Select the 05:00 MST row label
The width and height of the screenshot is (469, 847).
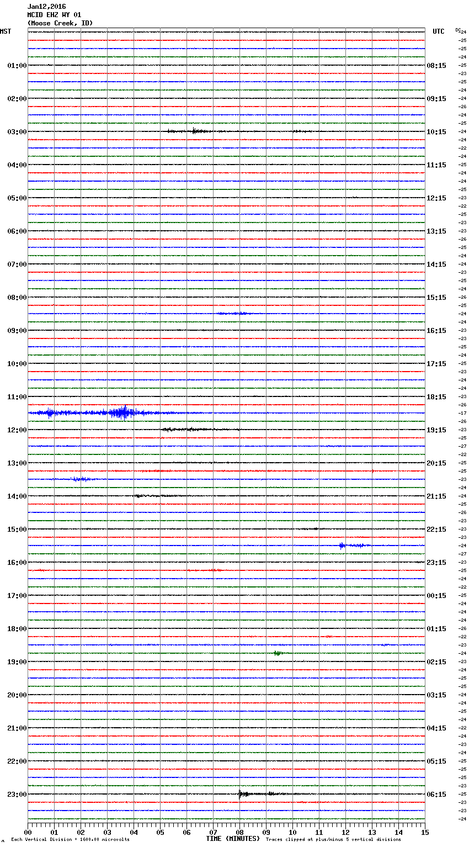click(17, 198)
